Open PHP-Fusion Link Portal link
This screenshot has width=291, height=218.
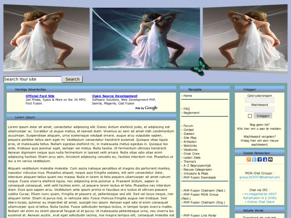click(200, 216)
